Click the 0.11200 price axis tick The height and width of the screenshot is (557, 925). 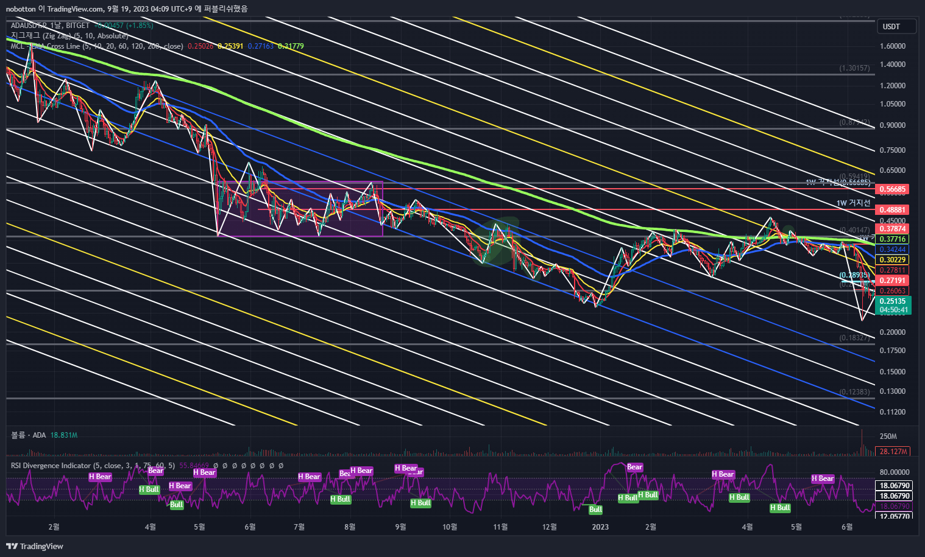point(893,412)
